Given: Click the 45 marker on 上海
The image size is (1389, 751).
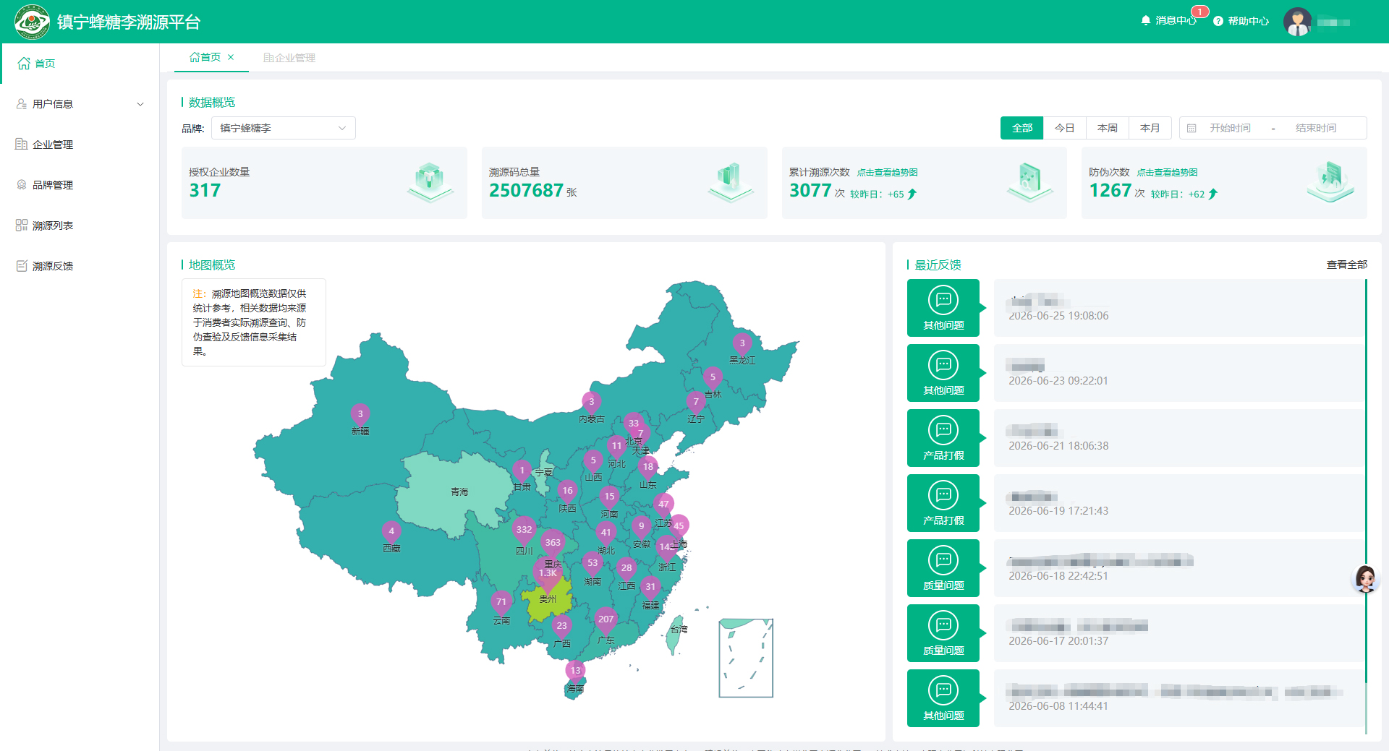Looking at the screenshot, I should pos(679,527).
